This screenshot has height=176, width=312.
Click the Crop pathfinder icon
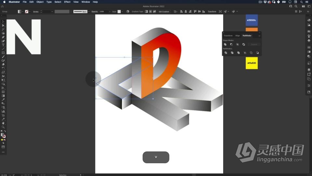pos(245,53)
